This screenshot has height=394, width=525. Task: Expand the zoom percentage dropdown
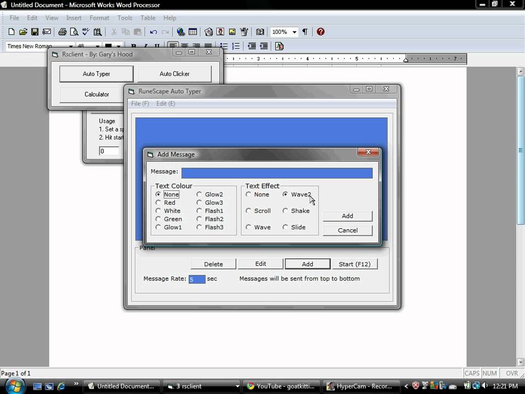tap(294, 32)
